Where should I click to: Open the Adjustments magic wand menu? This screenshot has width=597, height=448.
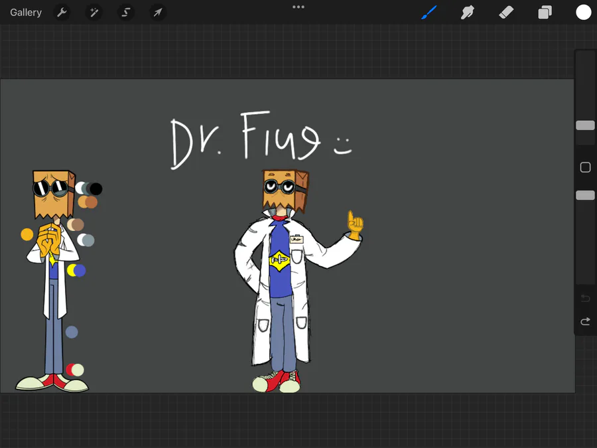(x=94, y=13)
